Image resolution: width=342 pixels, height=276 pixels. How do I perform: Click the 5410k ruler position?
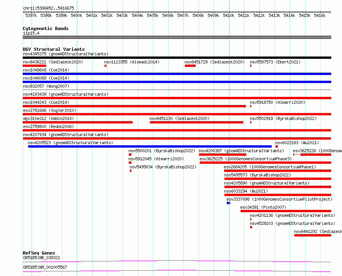click(229, 15)
